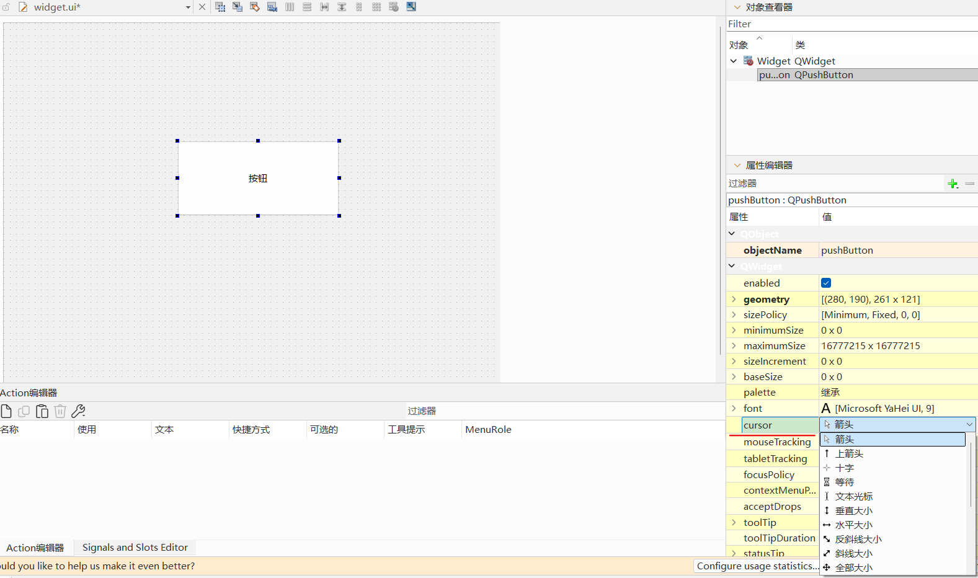Select Edit Buddies mode icon

tap(255, 7)
